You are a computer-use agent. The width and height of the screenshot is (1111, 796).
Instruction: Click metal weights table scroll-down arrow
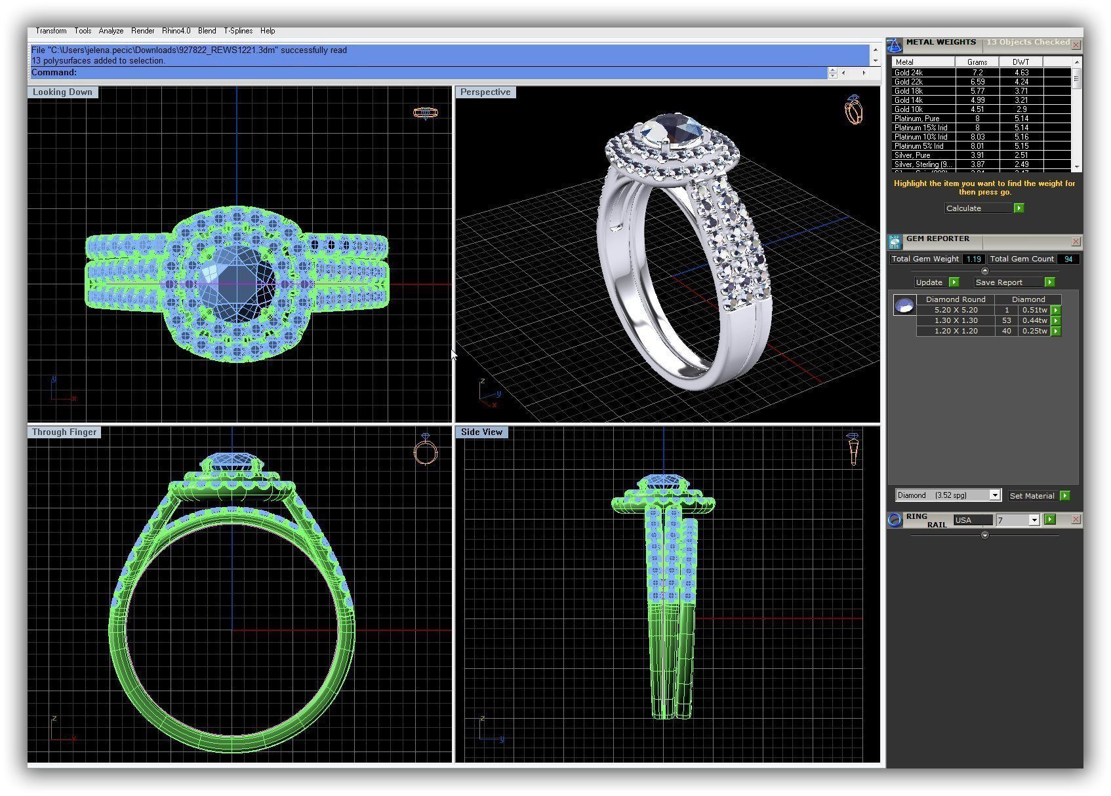[x=1076, y=167]
